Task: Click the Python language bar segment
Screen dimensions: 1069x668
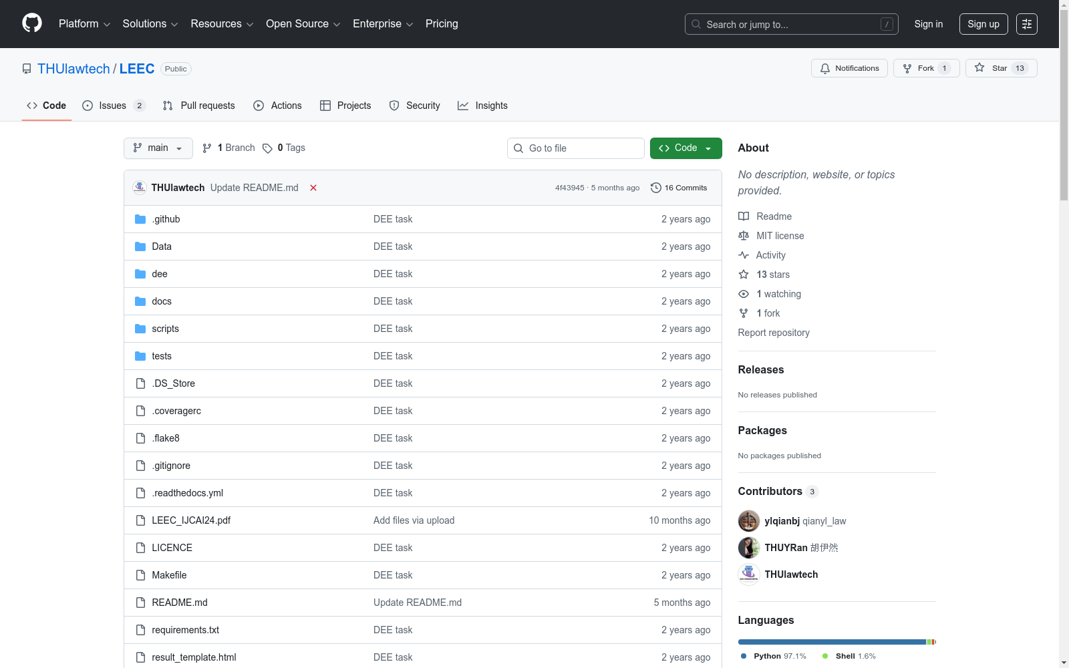Action: (x=832, y=642)
